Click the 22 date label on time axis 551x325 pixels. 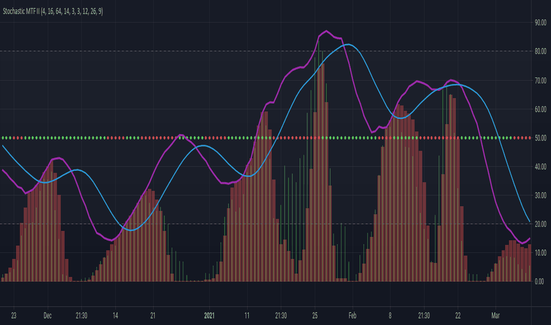point(458,316)
